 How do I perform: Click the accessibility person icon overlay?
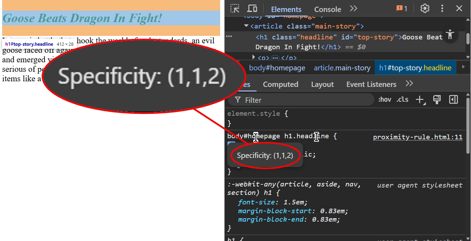(x=450, y=35)
